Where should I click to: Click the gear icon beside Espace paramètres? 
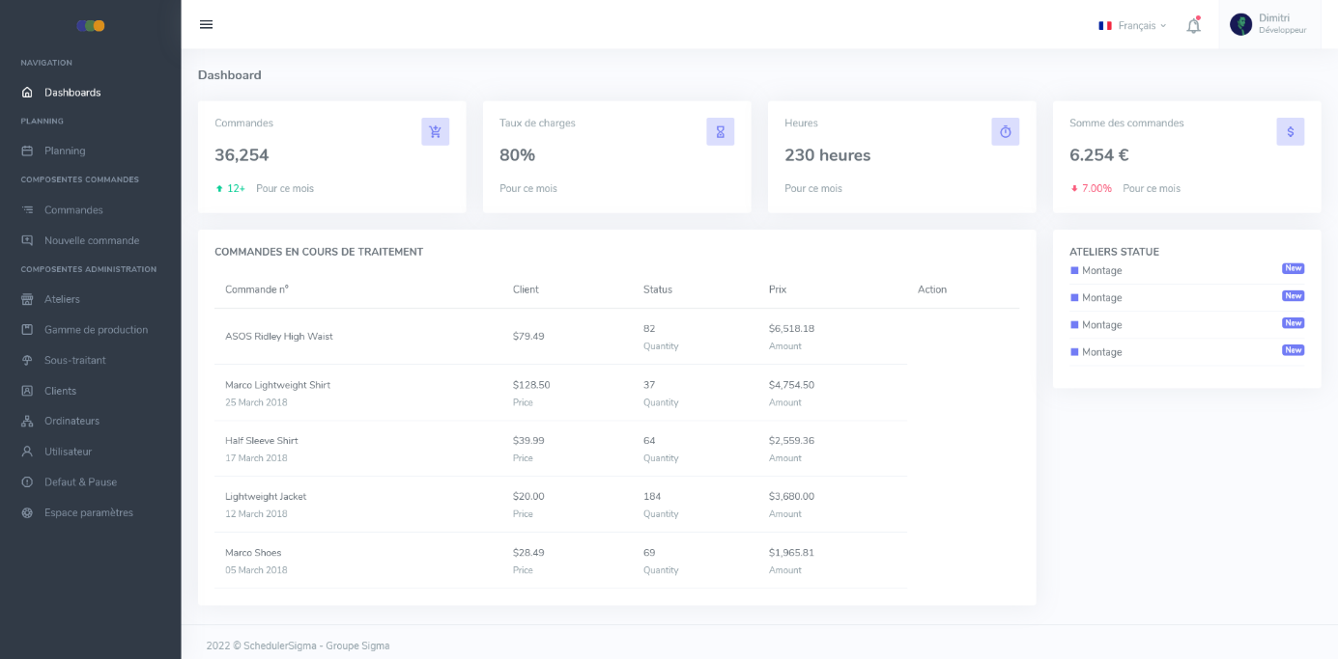coord(27,512)
